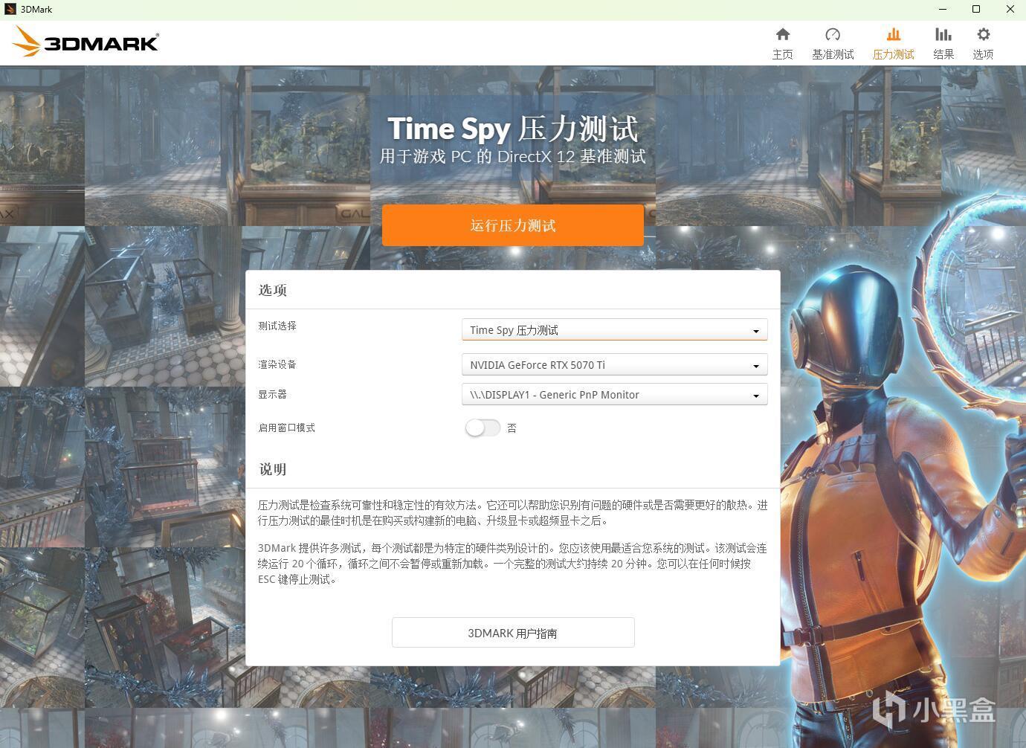This screenshot has height=748, width=1026.
Task: Maximize the 3DMark window
Action: coord(976,10)
